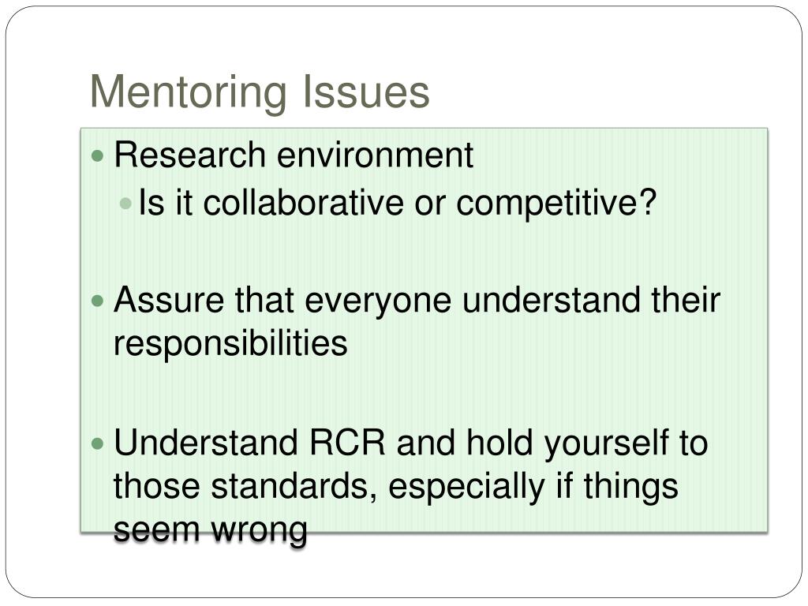Image resolution: width=808 pixels, height=606 pixels.
Task: Click the acronym 'RCR' in third bullet
Action: click(x=347, y=443)
